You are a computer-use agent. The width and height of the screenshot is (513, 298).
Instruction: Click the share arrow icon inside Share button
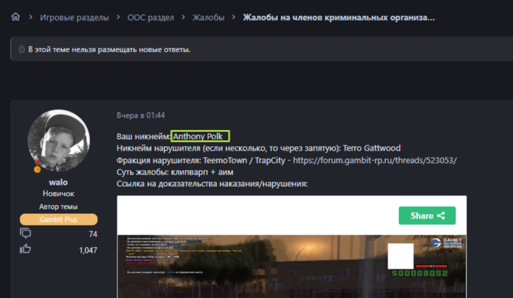[x=441, y=215]
